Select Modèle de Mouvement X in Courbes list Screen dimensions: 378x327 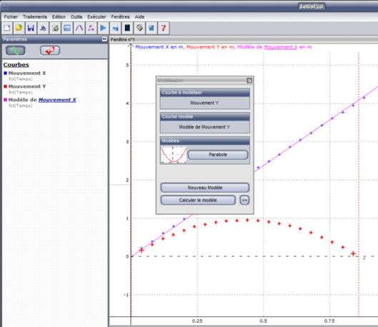point(42,100)
